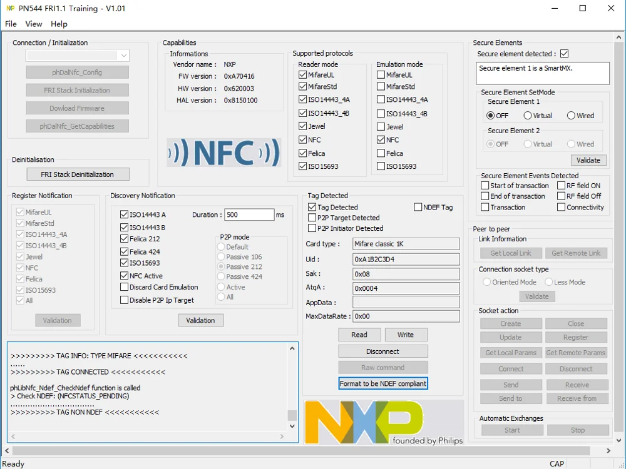Open the Connection / Initialization combo box
The height and width of the screenshot is (469, 626).
point(78,56)
